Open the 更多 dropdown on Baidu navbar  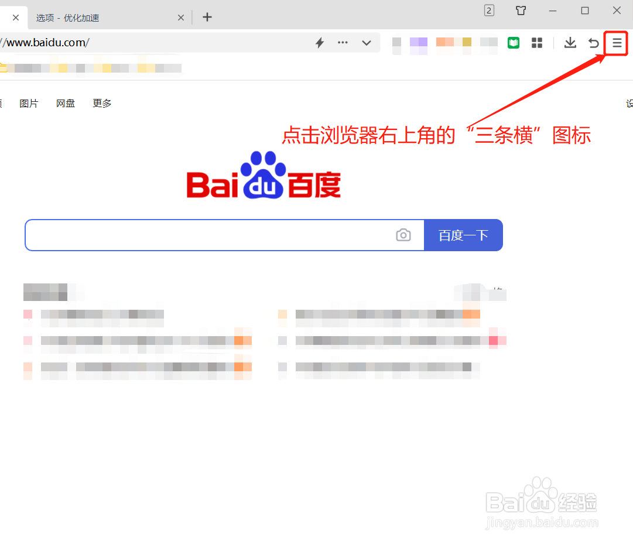(x=101, y=103)
